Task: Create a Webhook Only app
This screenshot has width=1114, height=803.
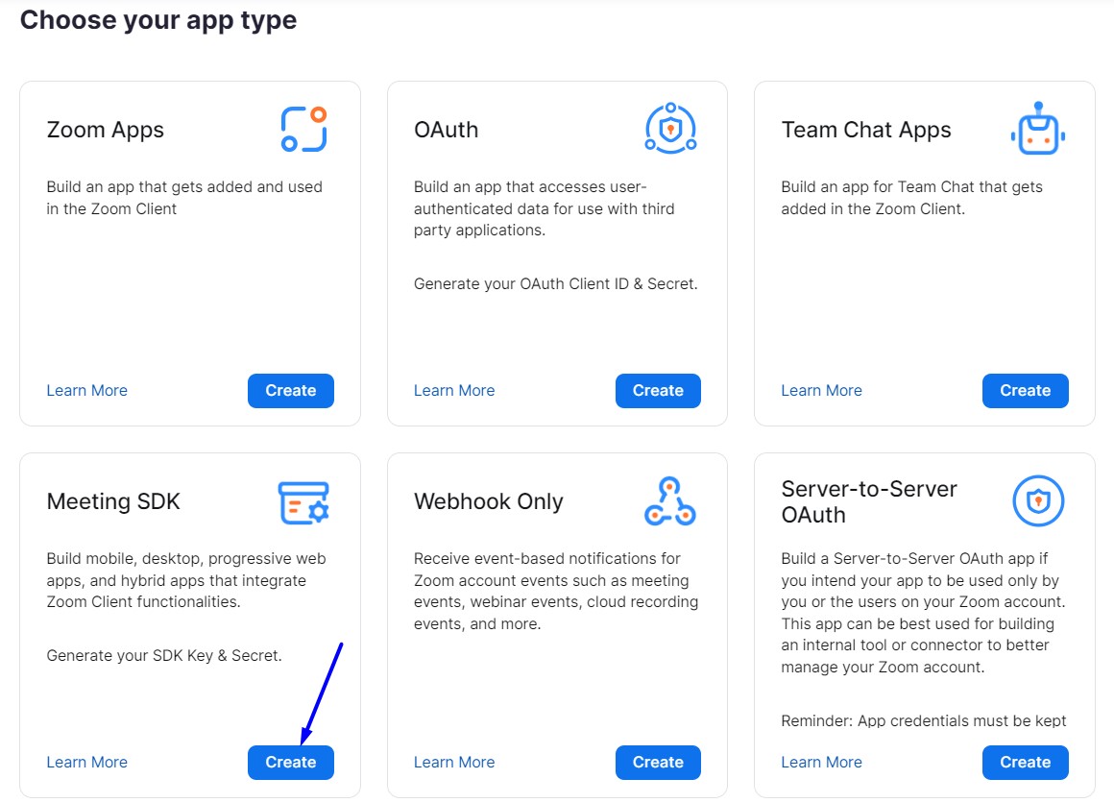Action: pos(658,763)
